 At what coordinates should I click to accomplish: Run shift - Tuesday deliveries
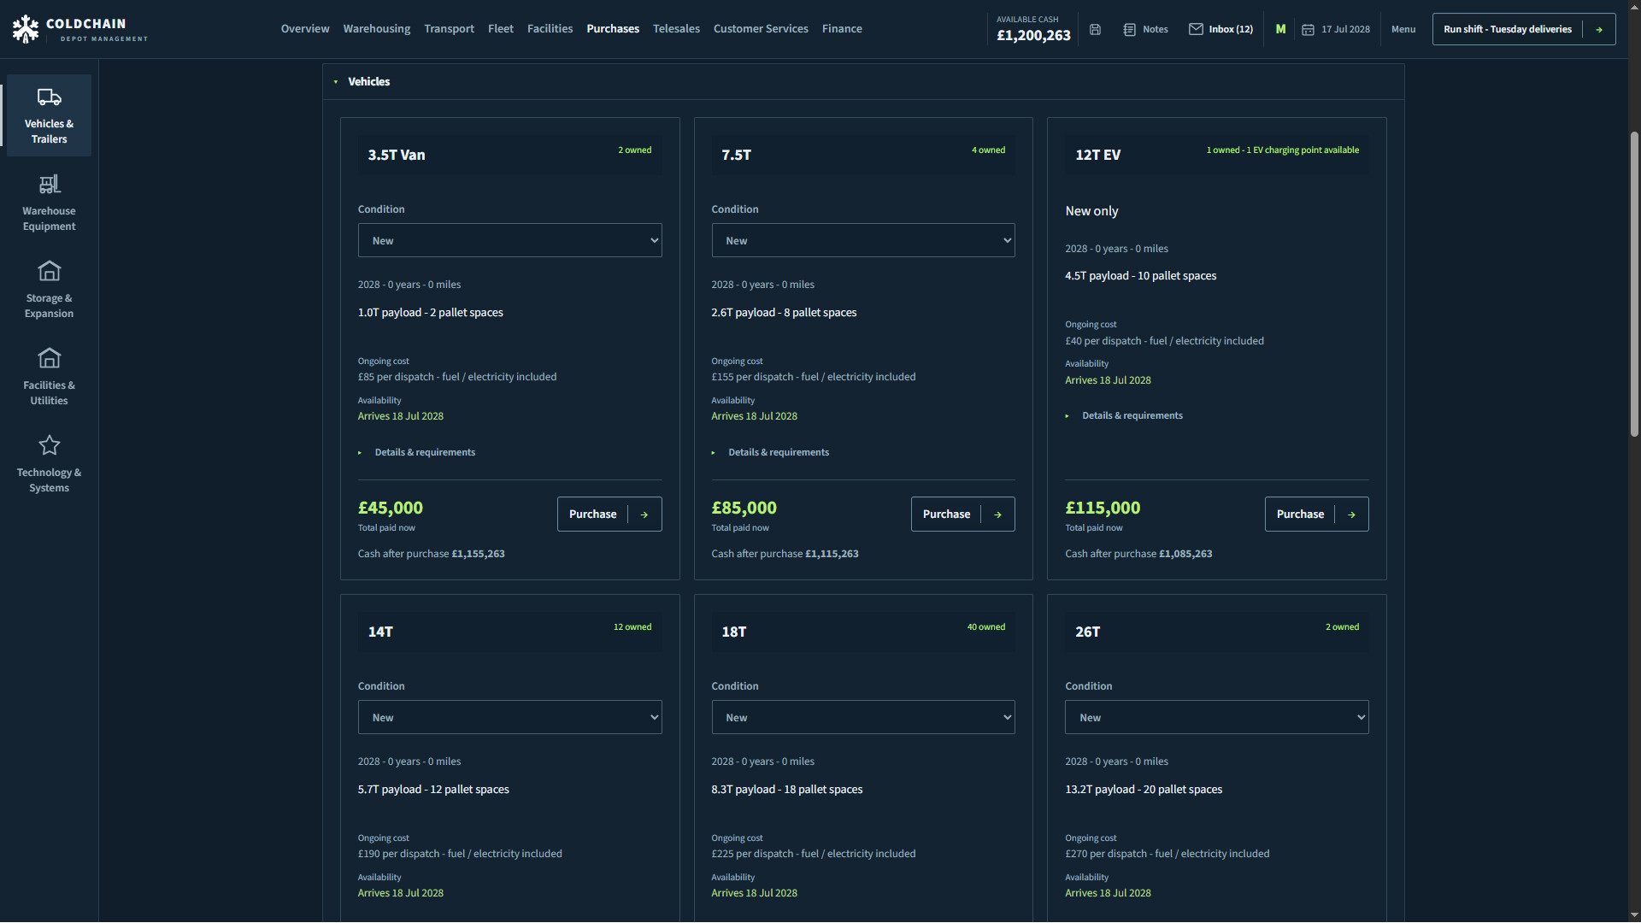(x=1524, y=29)
